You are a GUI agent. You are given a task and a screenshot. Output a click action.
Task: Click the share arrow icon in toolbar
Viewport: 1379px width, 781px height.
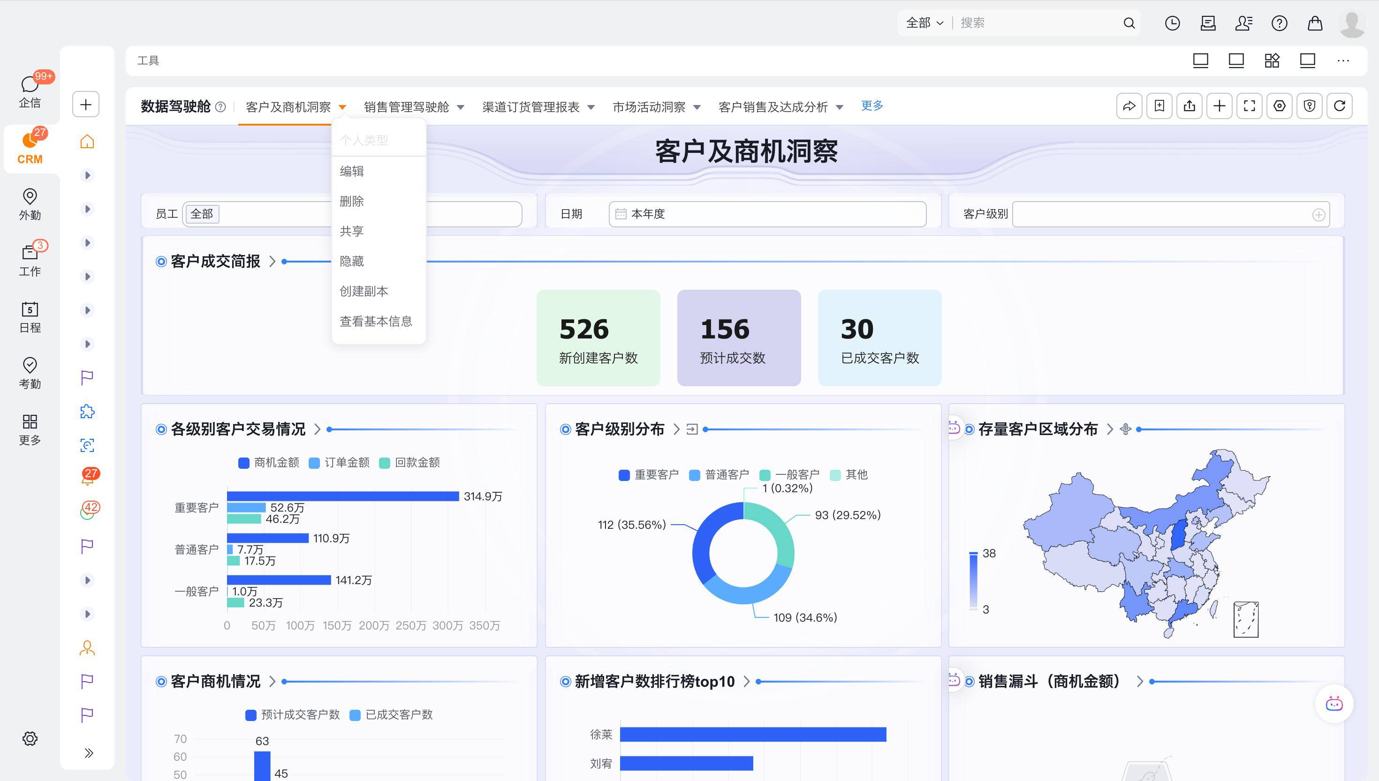pyautogui.click(x=1129, y=105)
